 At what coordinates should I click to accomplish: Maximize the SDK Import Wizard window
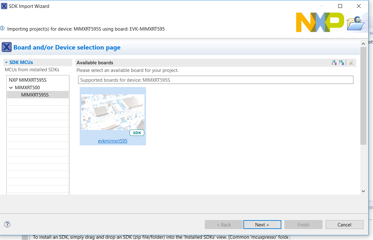340,6
